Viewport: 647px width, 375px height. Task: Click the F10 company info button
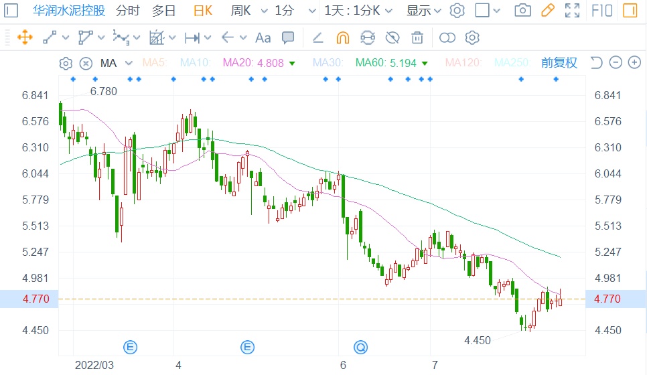coord(603,11)
